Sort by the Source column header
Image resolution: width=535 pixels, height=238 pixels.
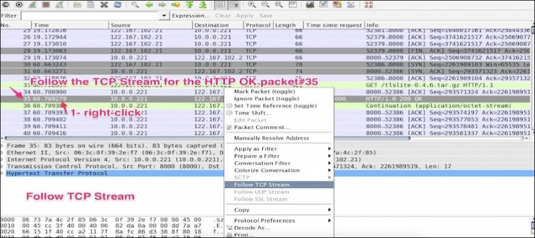click(x=150, y=25)
